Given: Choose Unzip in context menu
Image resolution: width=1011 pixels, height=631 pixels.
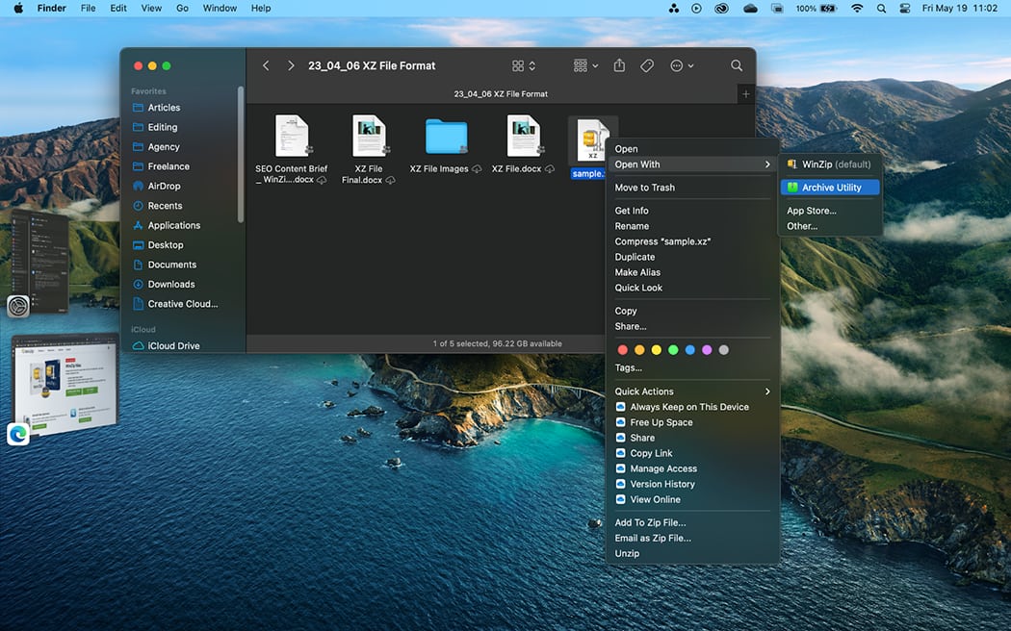Looking at the screenshot, I should [692, 554].
